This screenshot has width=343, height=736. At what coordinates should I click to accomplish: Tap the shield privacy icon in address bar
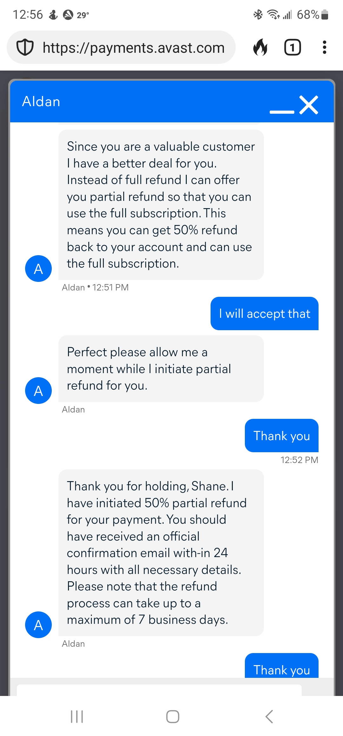point(25,48)
